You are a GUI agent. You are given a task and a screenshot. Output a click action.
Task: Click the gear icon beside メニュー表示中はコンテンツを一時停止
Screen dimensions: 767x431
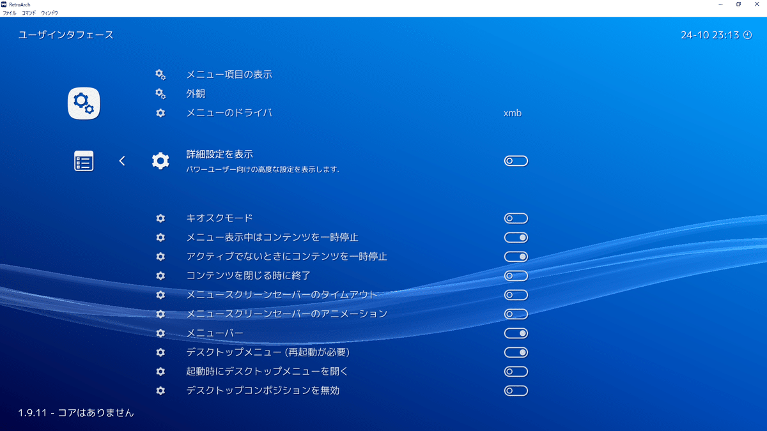[x=160, y=238]
